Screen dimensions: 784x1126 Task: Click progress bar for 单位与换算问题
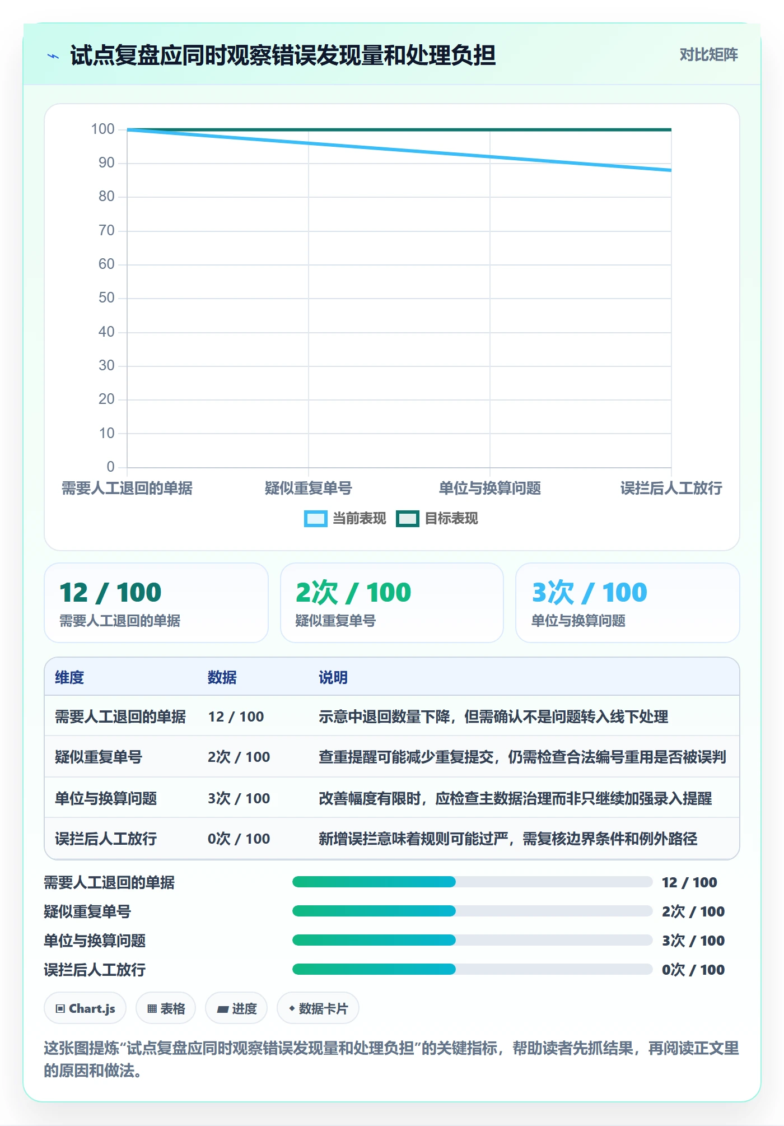click(x=472, y=940)
